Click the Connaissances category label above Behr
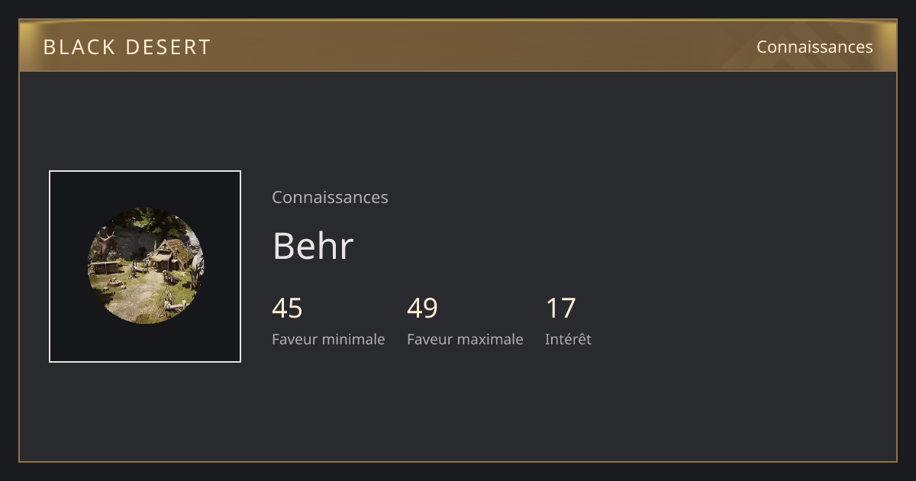Screen dimensions: 916x481 click(330, 197)
